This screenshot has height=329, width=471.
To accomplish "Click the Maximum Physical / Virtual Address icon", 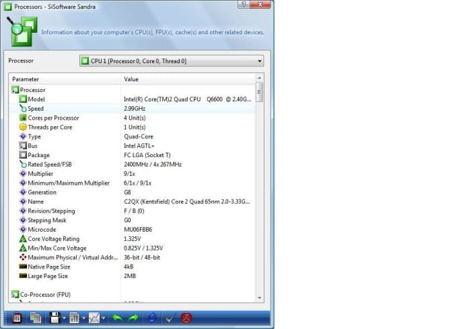I will tap(23, 257).
